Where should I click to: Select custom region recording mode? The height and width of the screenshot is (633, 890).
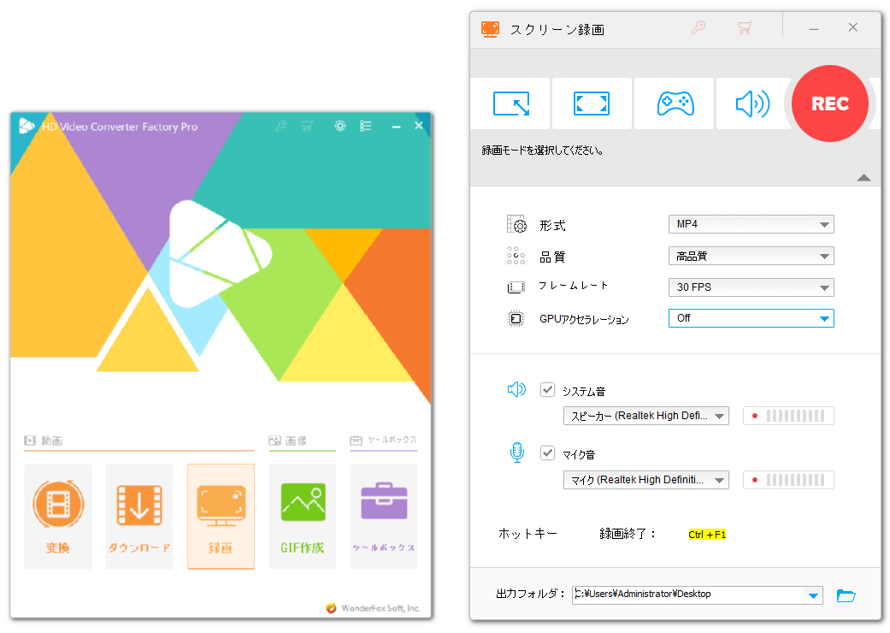[510, 104]
